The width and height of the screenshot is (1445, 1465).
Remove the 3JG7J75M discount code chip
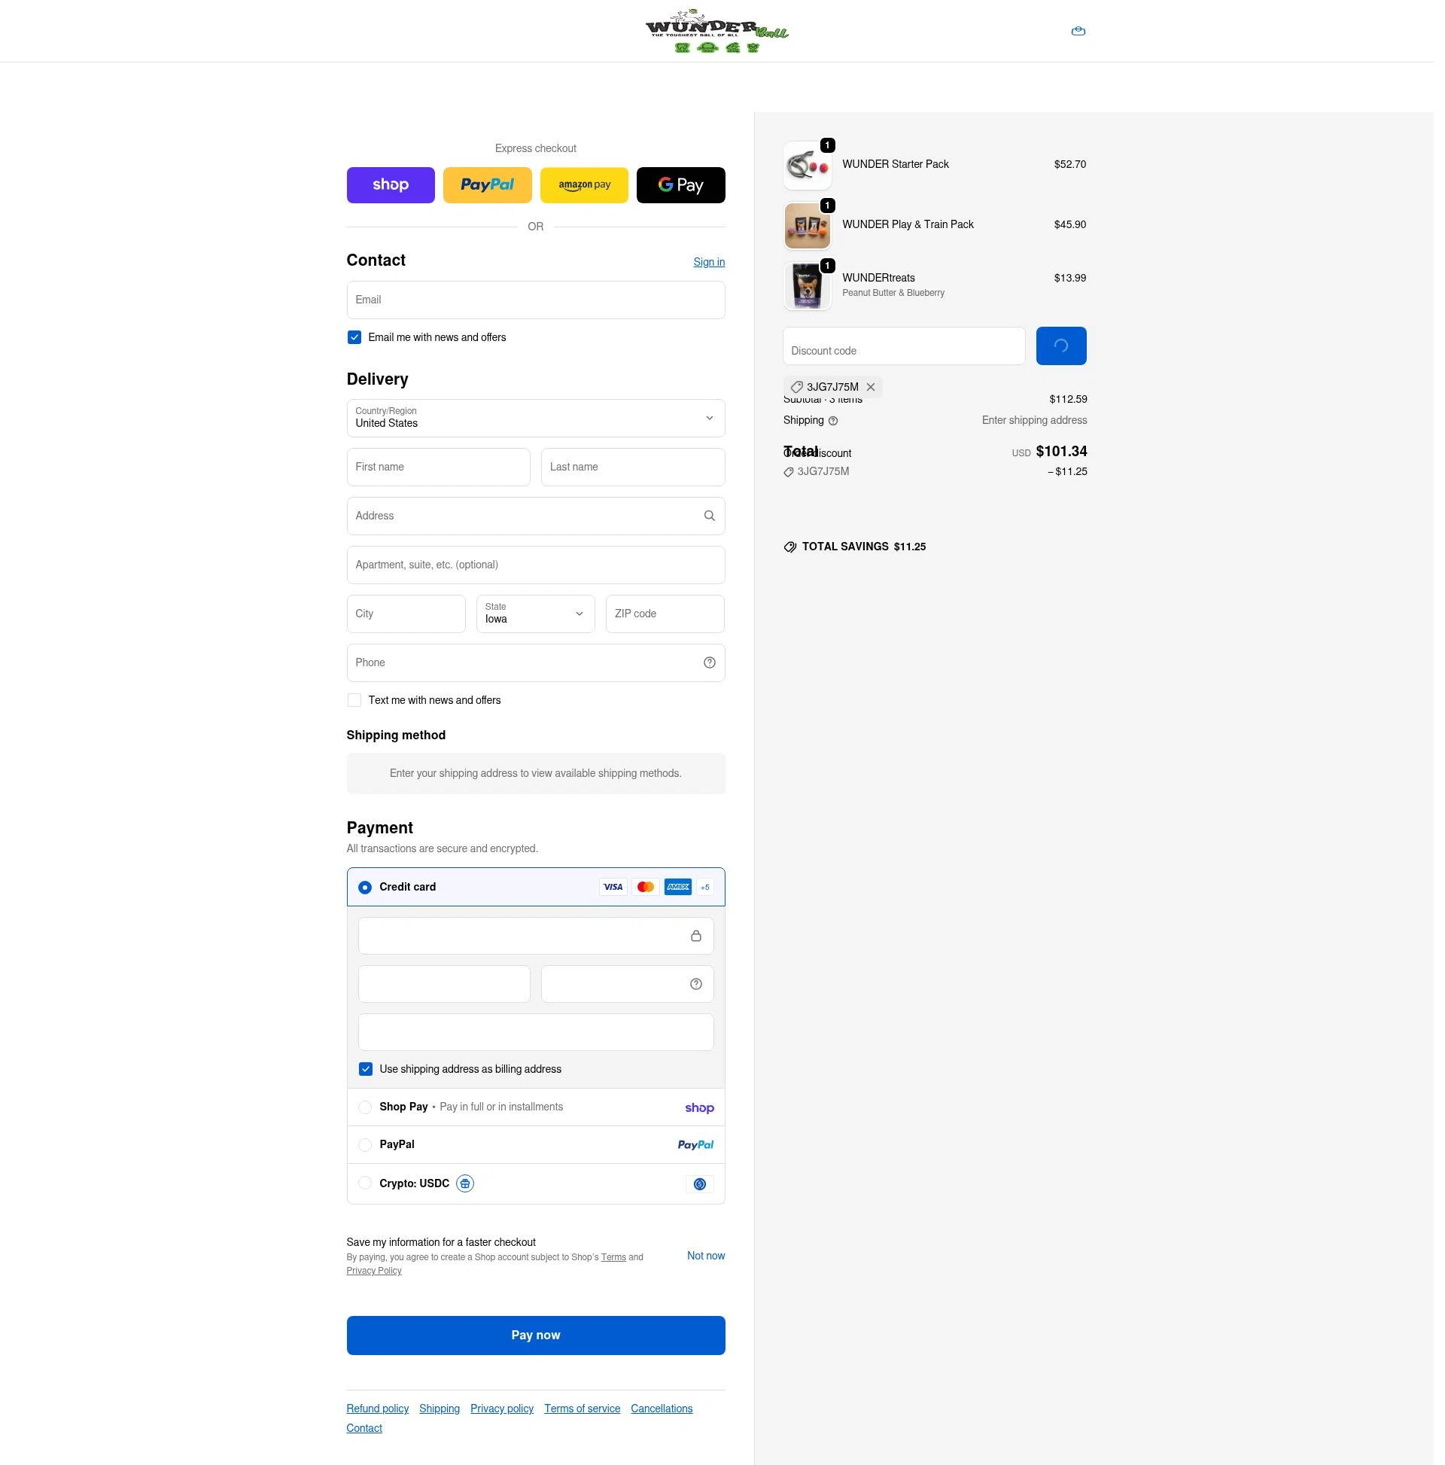871,387
